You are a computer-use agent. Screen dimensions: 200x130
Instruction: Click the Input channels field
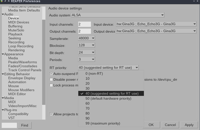[85, 24]
